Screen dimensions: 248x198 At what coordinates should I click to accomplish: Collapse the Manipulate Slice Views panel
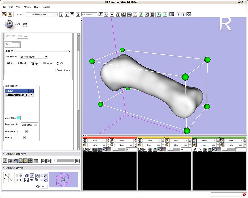(x=4, y=154)
